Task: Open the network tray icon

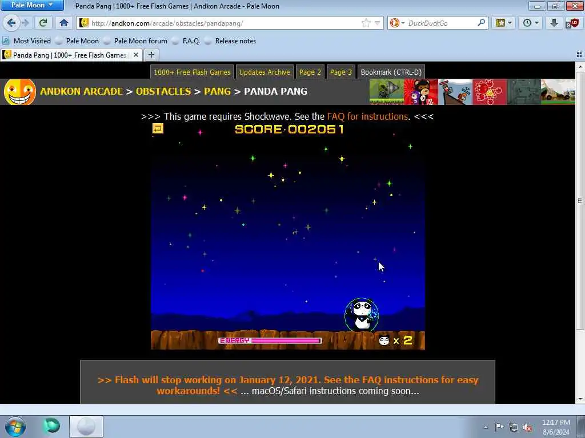Action: (514, 427)
